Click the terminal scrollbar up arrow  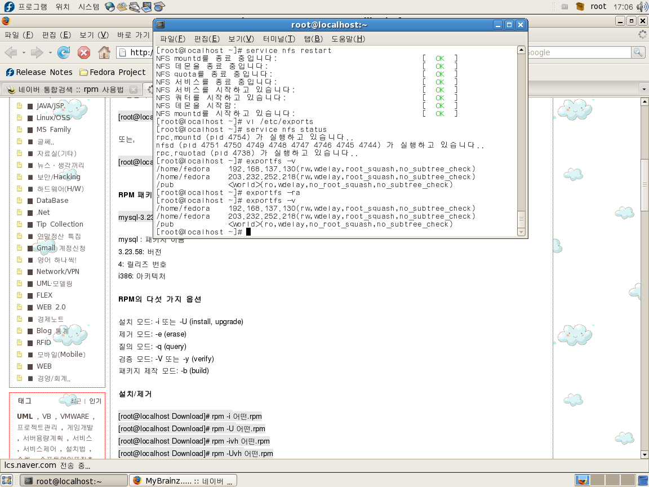click(521, 51)
